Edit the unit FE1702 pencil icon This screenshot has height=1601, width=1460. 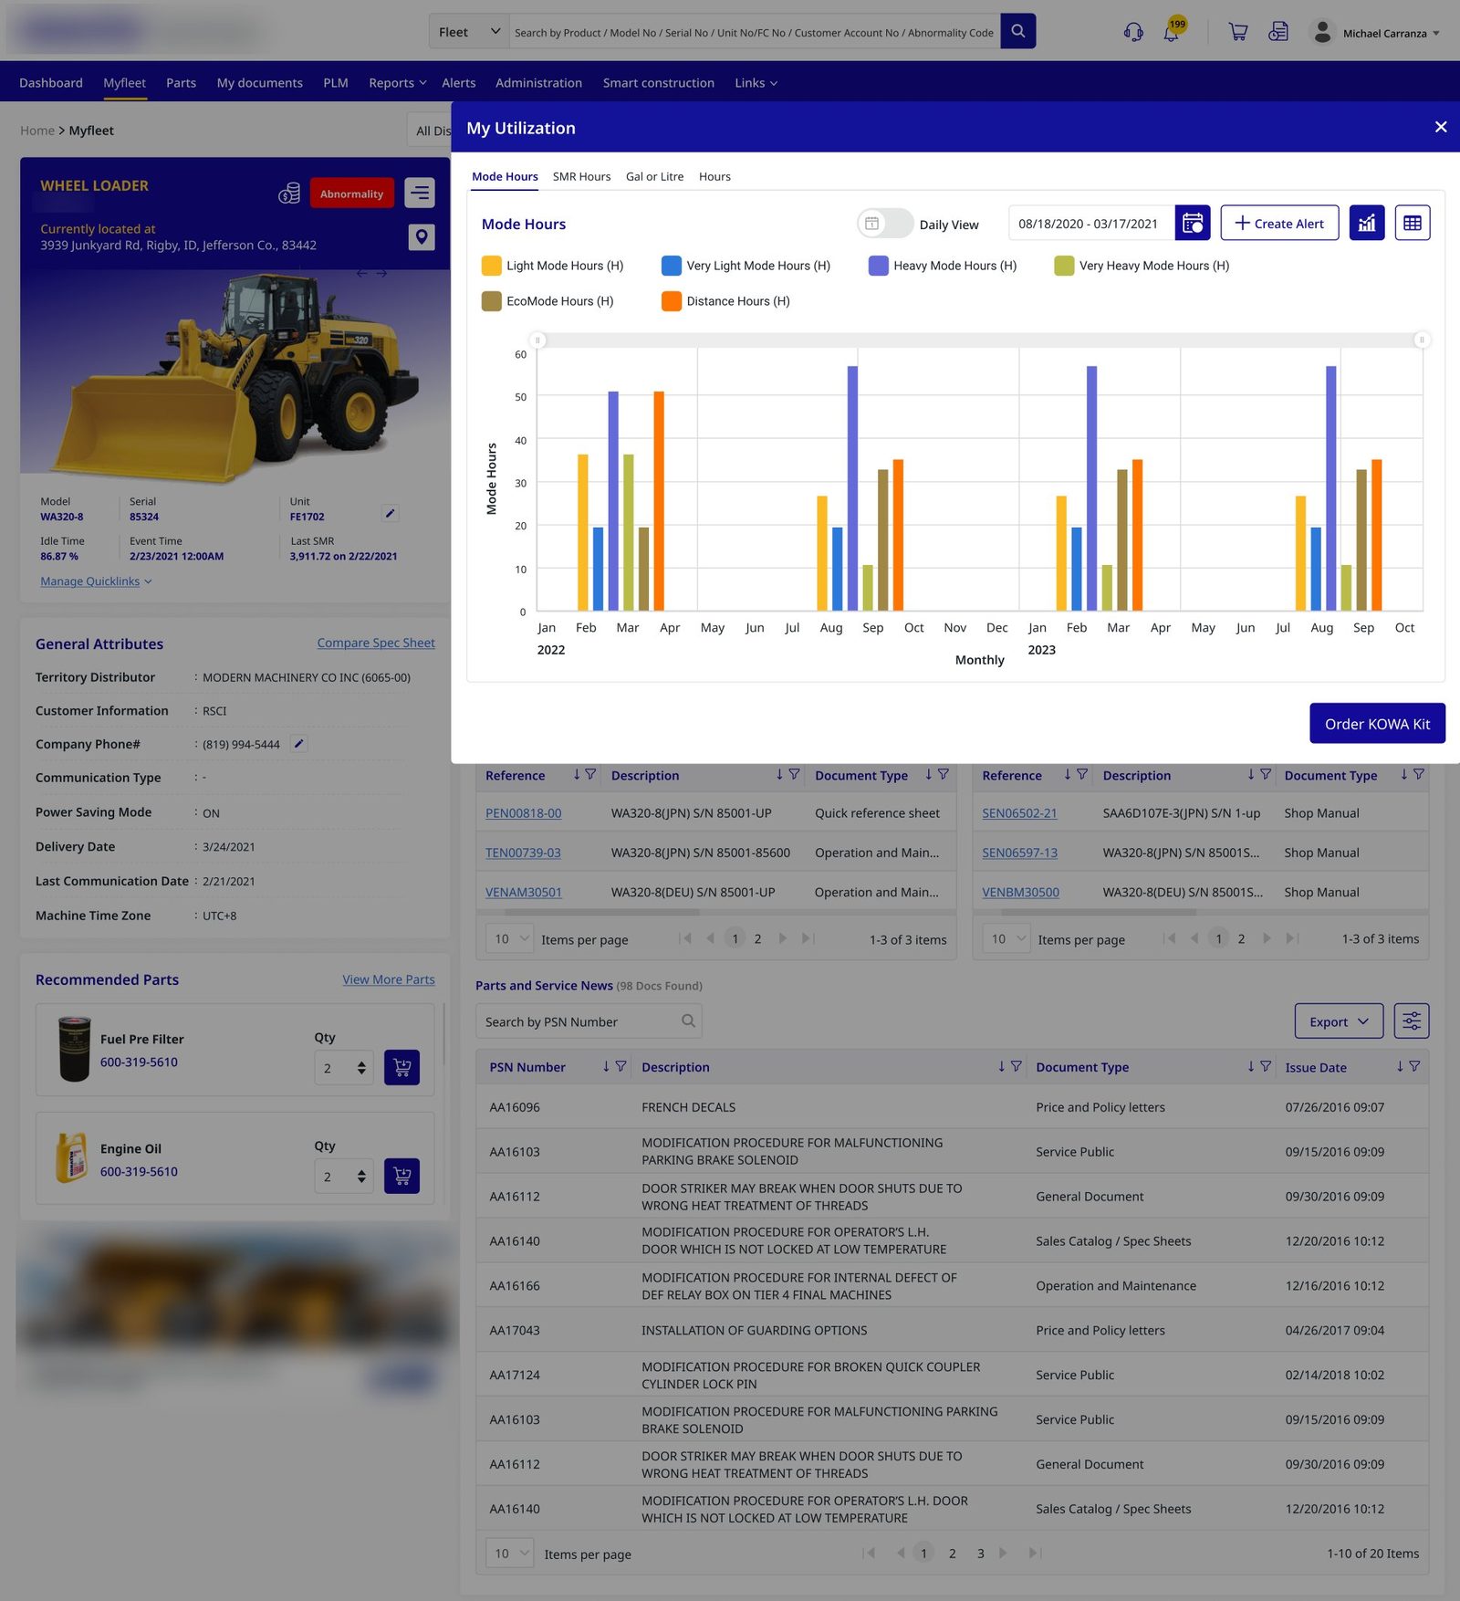click(x=390, y=513)
